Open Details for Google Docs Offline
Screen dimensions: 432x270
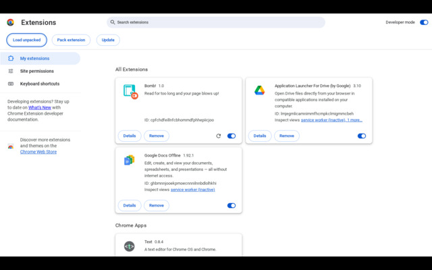[130, 205]
